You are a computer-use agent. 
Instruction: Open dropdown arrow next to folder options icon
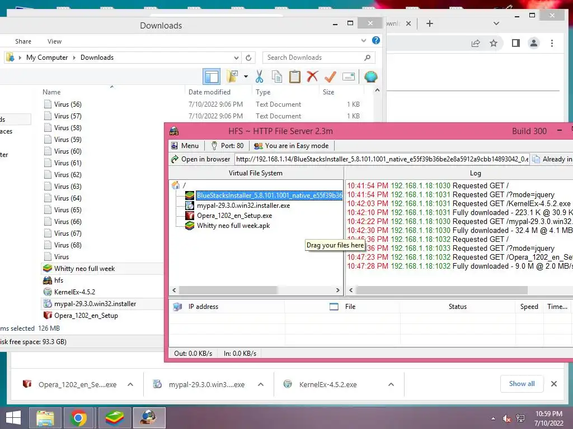pyautogui.click(x=246, y=77)
